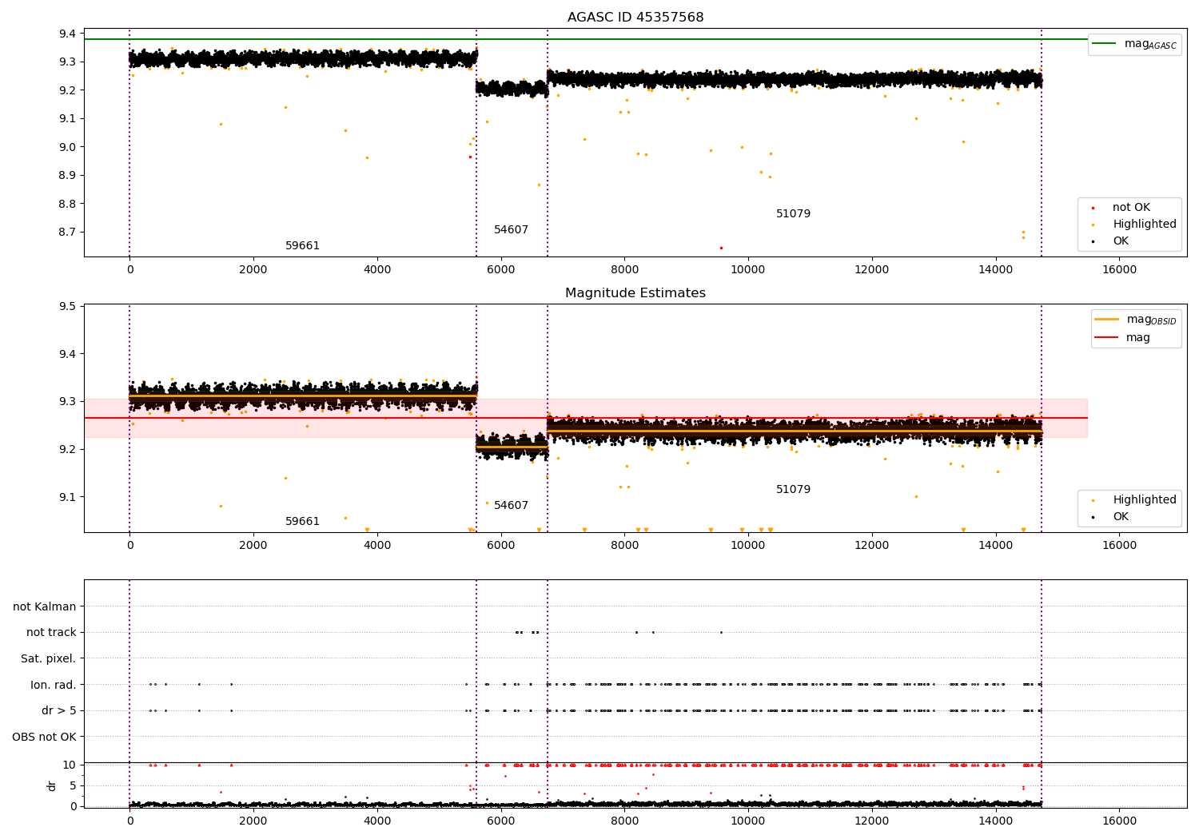Click the mag OBSID legend entry
Screen dimensions: 1199x839
click(1136, 320)
